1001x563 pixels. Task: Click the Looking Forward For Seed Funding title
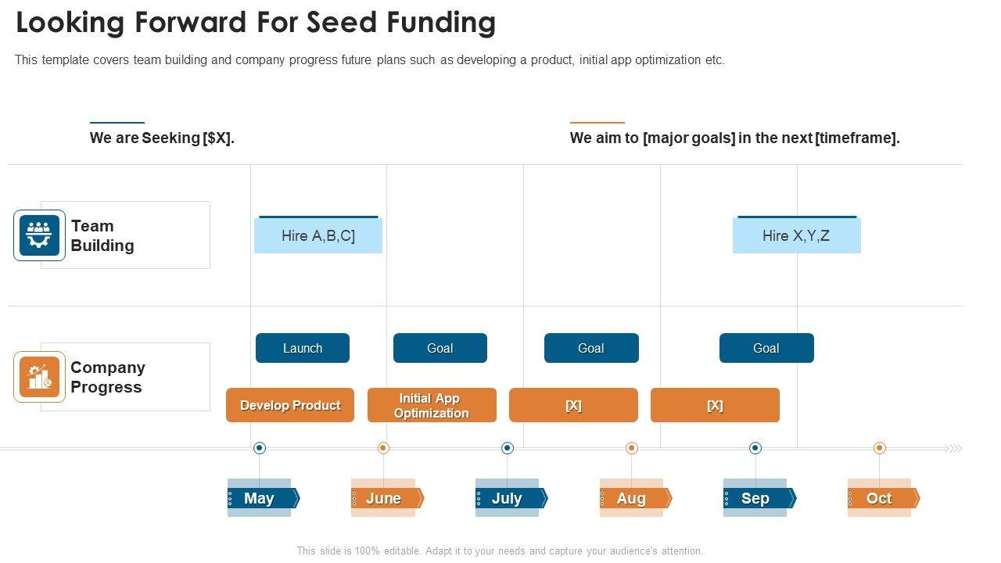[x=256, y=23]
